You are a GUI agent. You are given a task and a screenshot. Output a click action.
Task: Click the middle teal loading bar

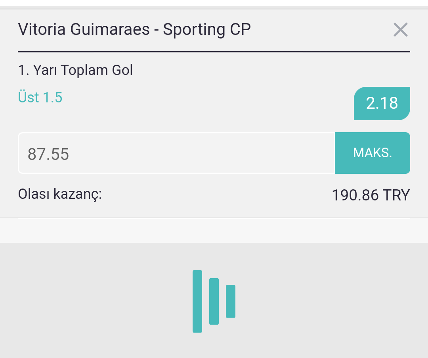click(214, 301)
